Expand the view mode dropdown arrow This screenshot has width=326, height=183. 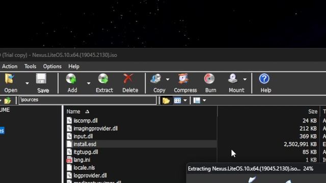[185, 101]
